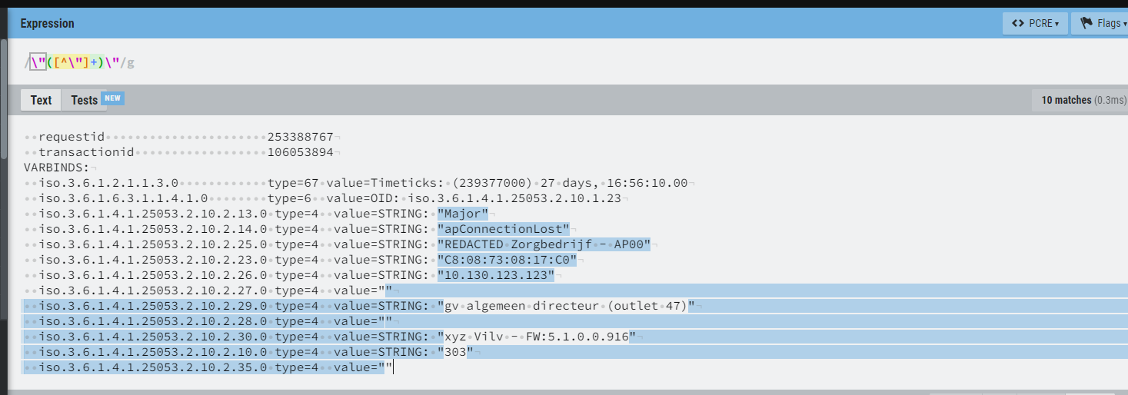Click the [^\"] character set token
1128x395 pixels.
pos(69,62)
